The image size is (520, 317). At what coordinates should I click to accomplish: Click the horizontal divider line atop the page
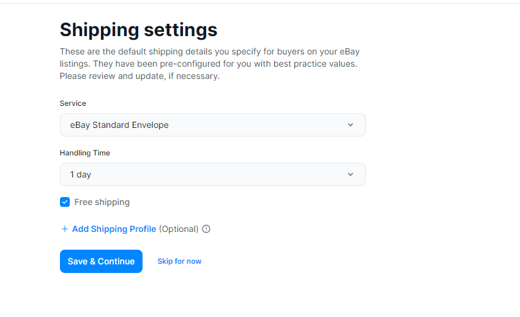260,3
